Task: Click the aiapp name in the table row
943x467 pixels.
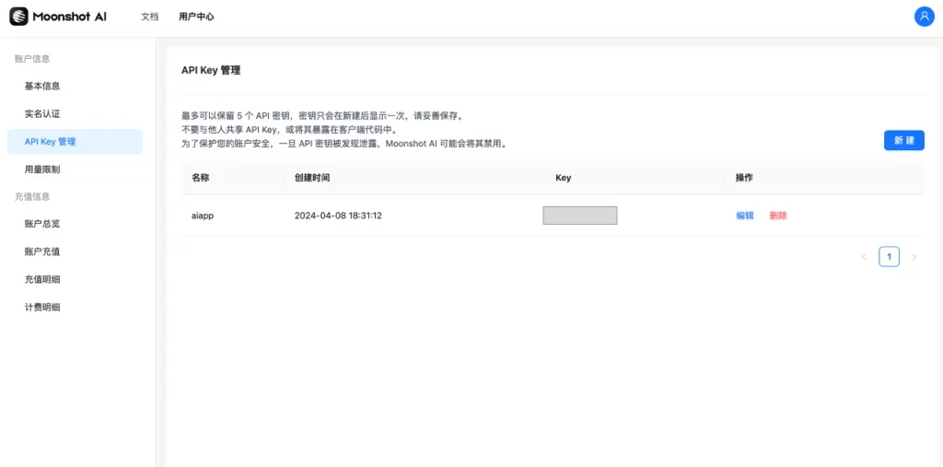Action: coord(203,216)
